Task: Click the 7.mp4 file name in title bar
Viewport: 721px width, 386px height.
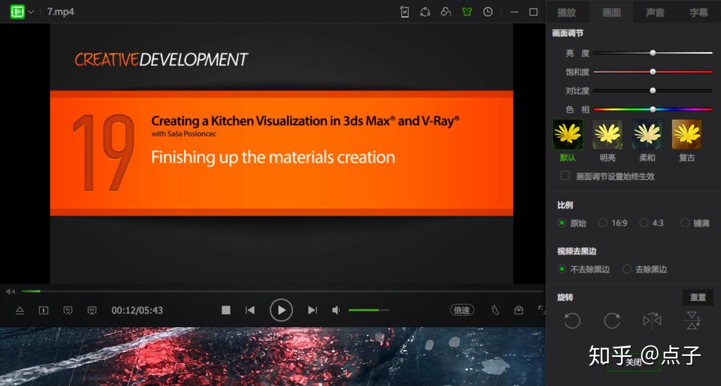Action: click(61, 11)
